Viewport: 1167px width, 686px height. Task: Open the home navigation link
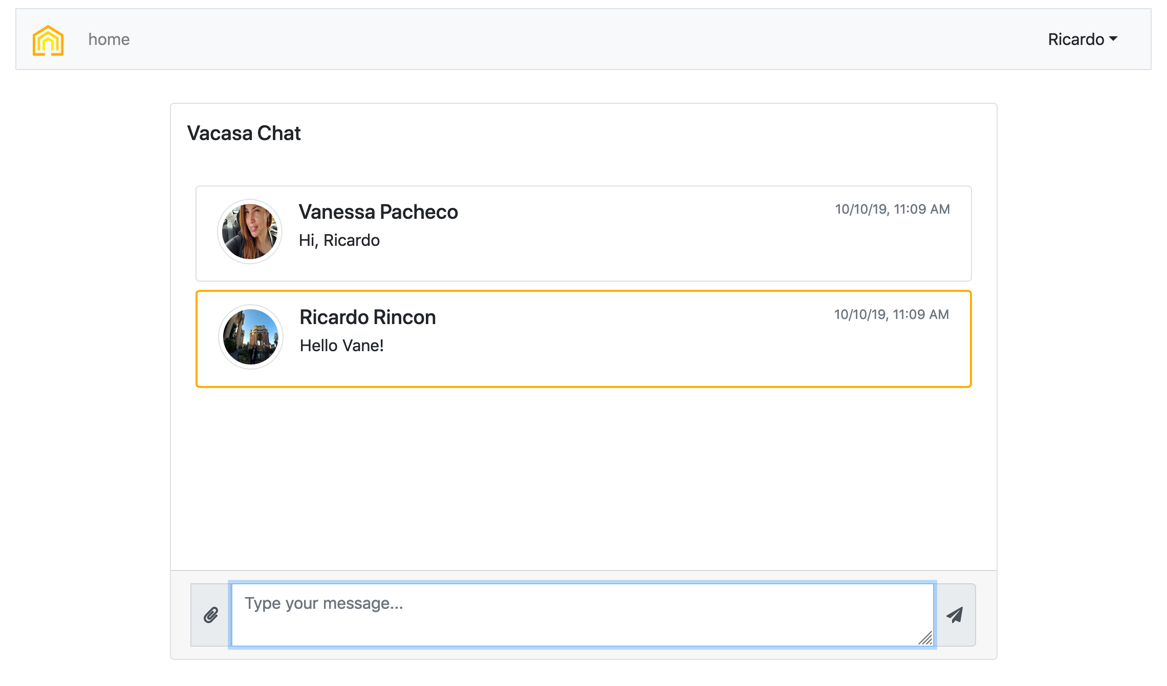[x=109, y=39]
